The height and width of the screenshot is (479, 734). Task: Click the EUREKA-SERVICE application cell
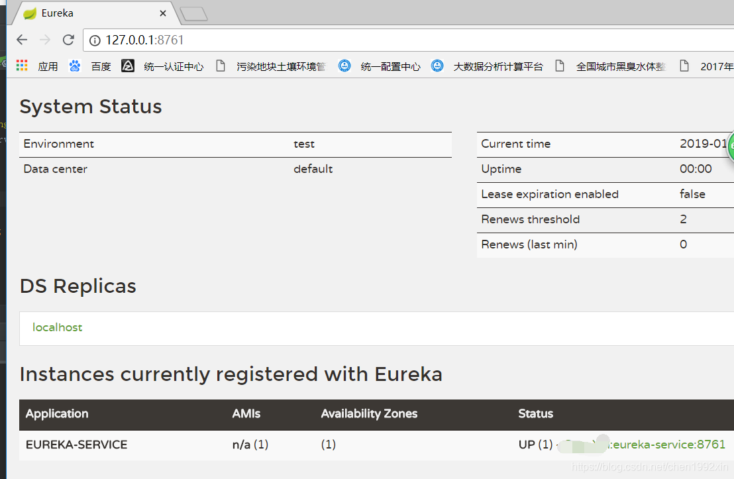pyautogui.click(x=76, y=445)
